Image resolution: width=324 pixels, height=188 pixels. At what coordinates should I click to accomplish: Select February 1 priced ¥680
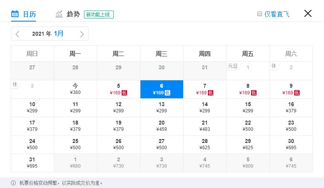pos(75,163)
